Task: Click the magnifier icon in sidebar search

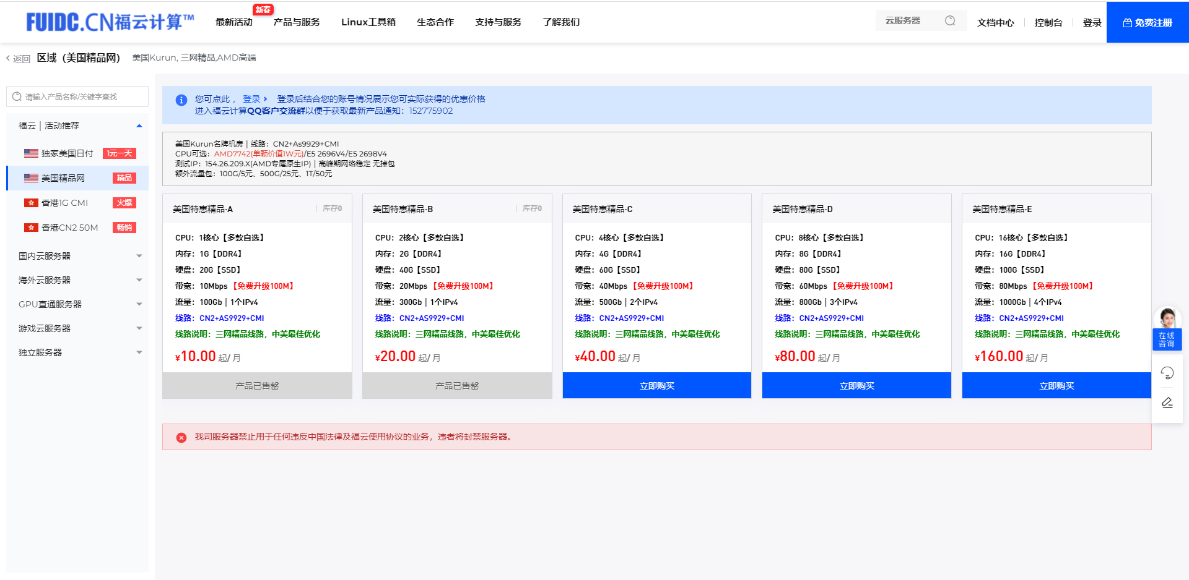Action: click(17, 96)
